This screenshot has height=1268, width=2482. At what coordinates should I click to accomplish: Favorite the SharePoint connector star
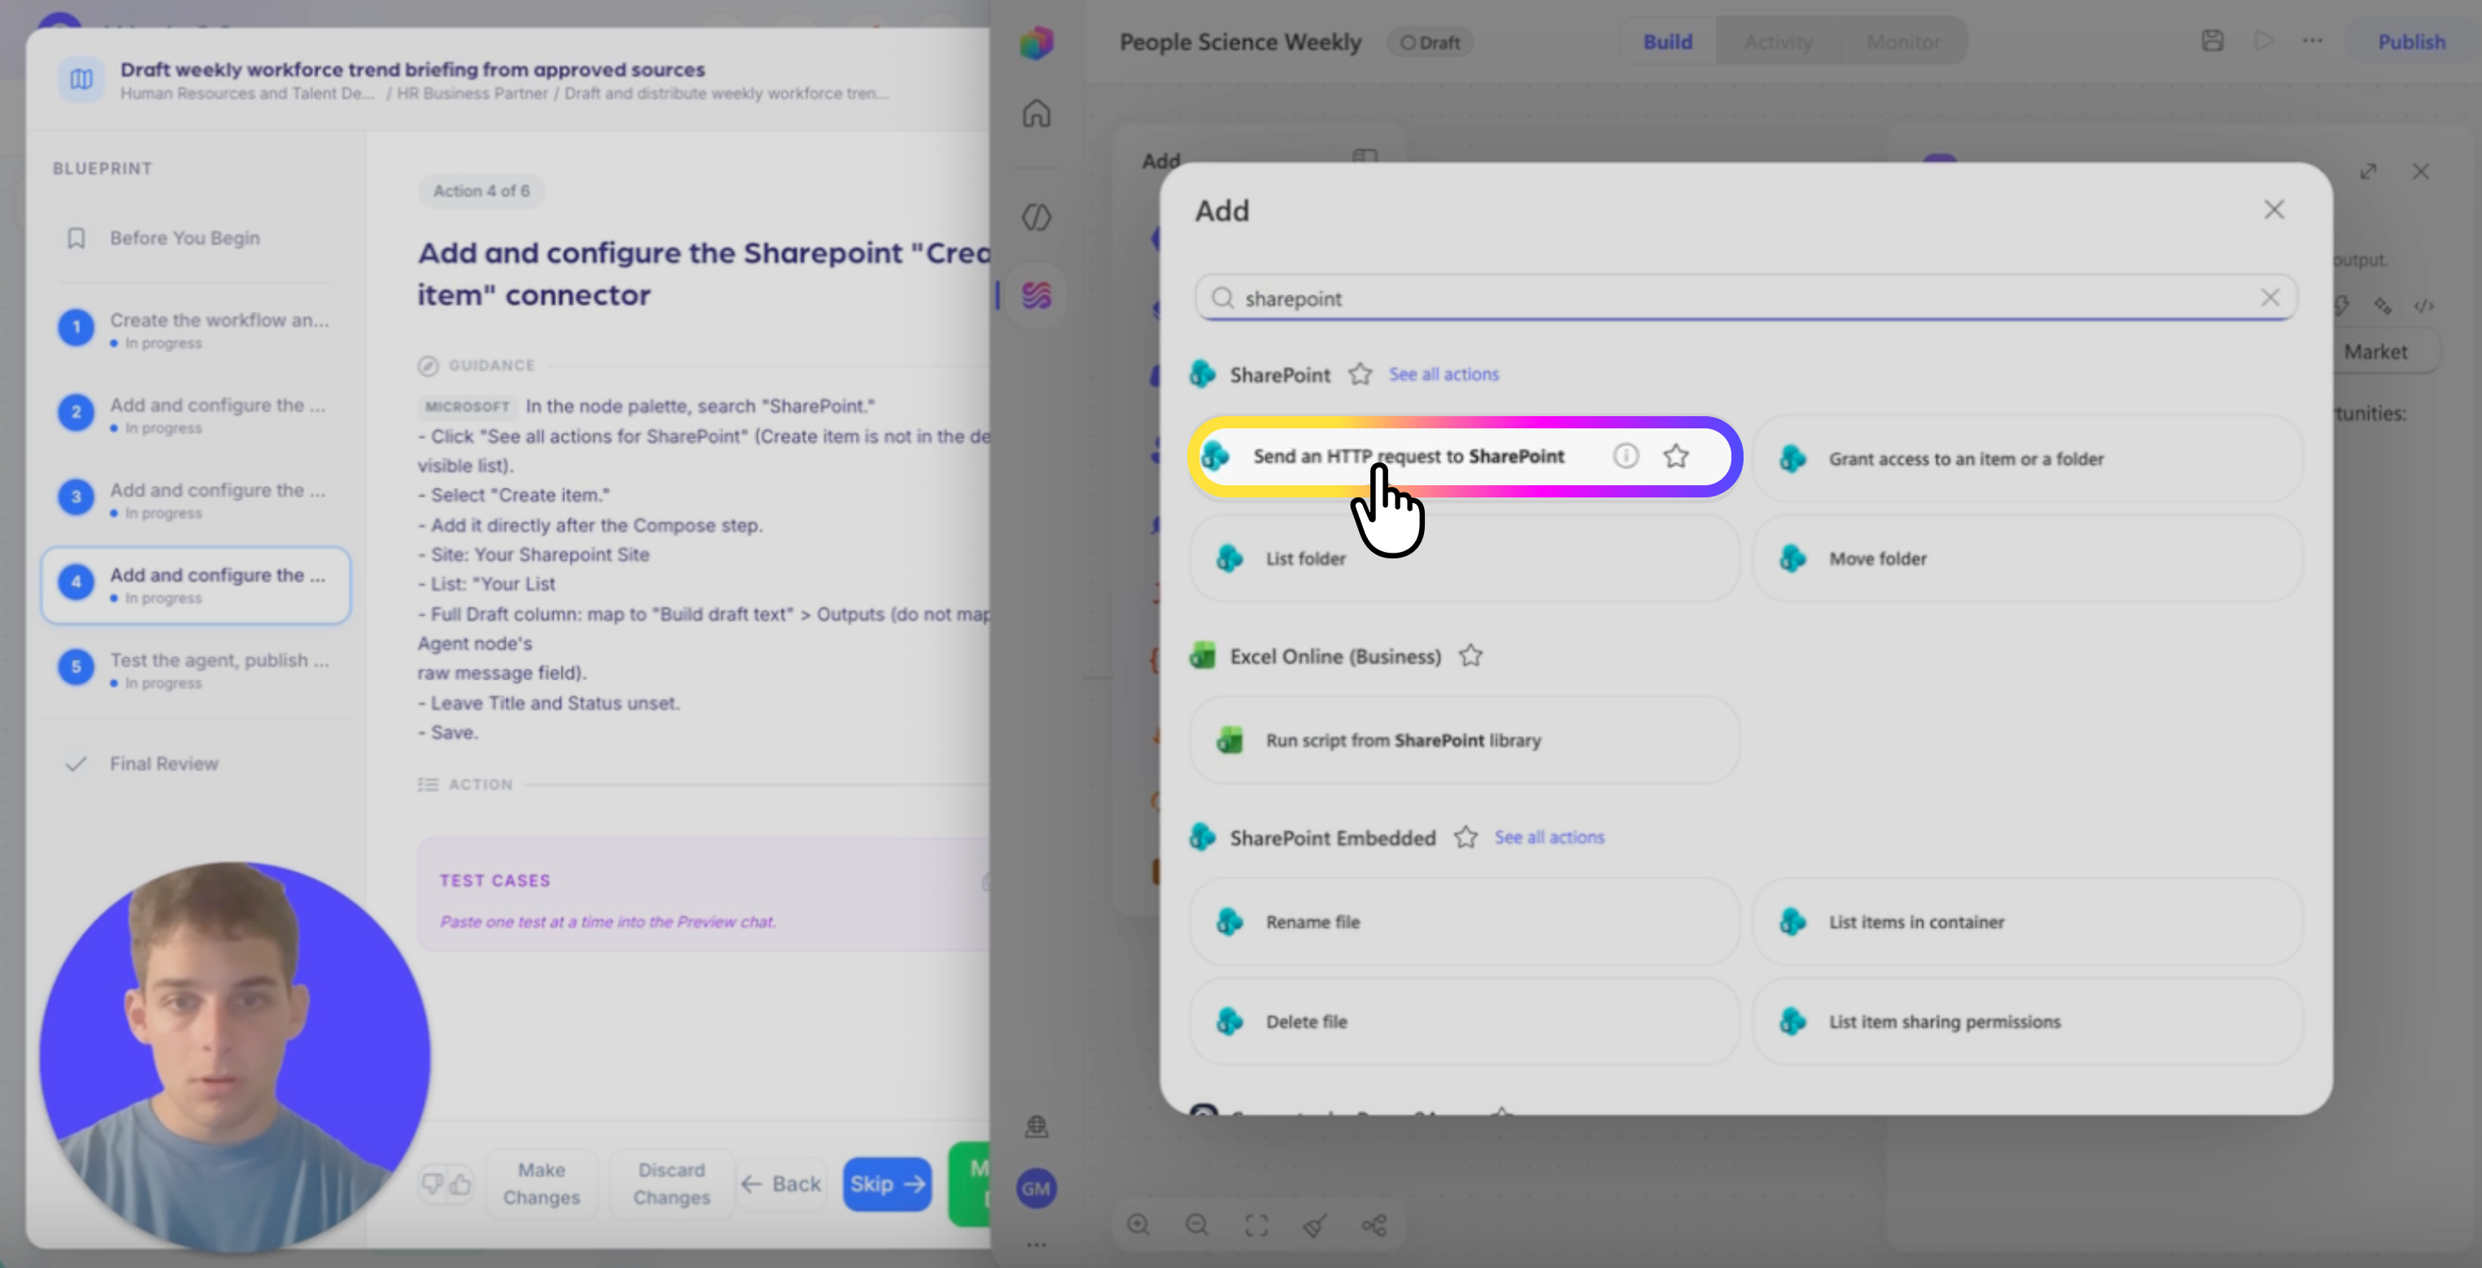tap(1360, 374)
